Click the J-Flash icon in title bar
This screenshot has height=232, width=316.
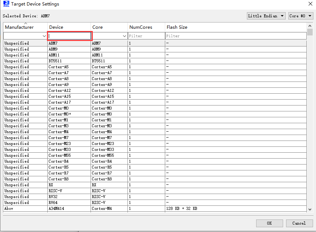(6, 4)
